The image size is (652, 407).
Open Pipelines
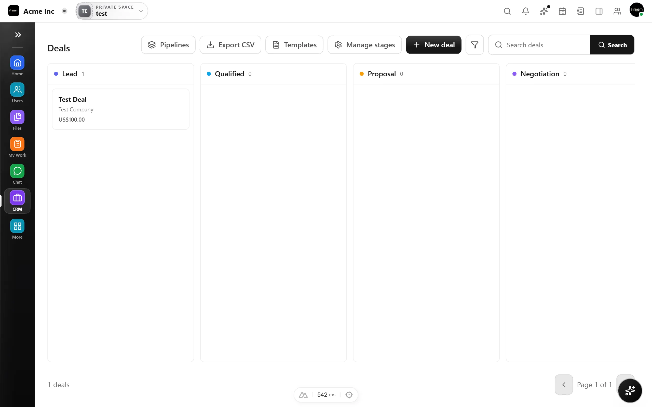pos(168,45)
